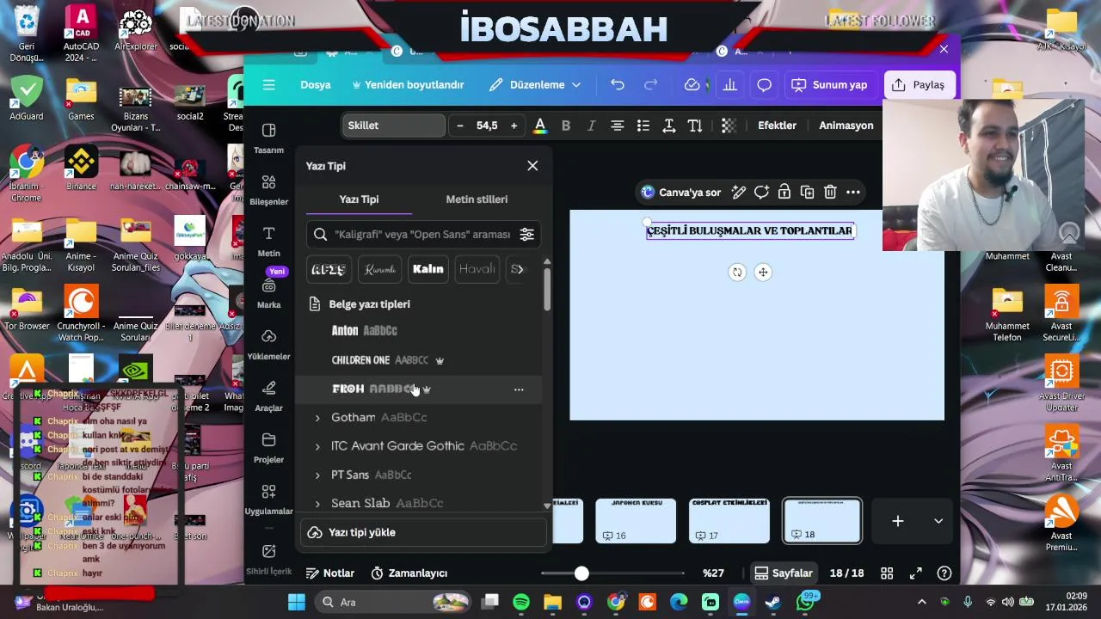The image size is (1101, 619).
Task: Expand the Sean Slab font family
Action: pyautogui.click(x=317, y=503)
